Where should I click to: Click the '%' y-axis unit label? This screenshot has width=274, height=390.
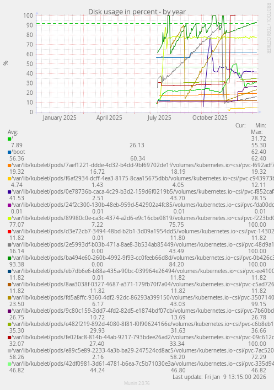[6, 63]
